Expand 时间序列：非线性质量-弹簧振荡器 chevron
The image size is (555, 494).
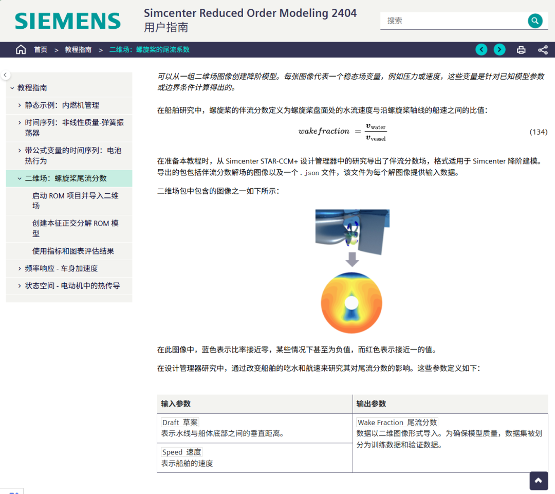click(x=20, y=122)
